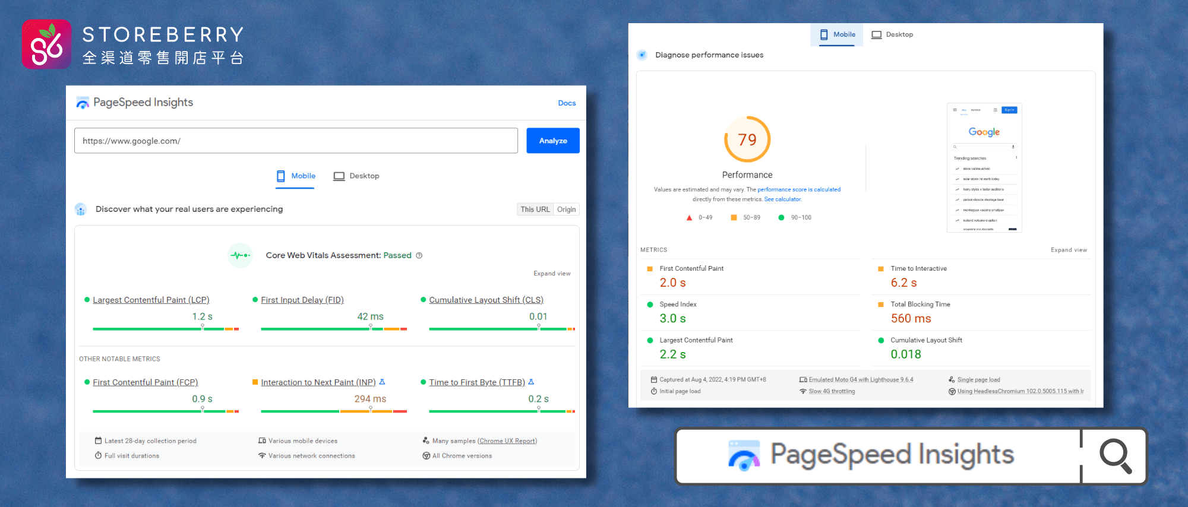Image resolution: width=1188 pixels, height=507 pixels.
Task: Click the red triangle 0–49 legend icon
Action: pos(689,218)
